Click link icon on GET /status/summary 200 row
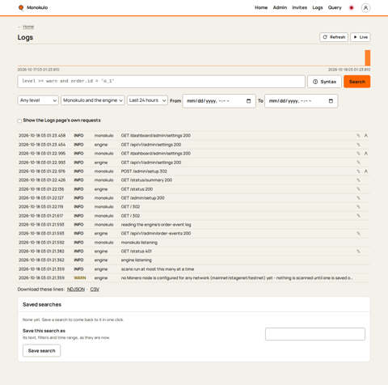This screenshot has width=388, height=385. coord(358,180)
